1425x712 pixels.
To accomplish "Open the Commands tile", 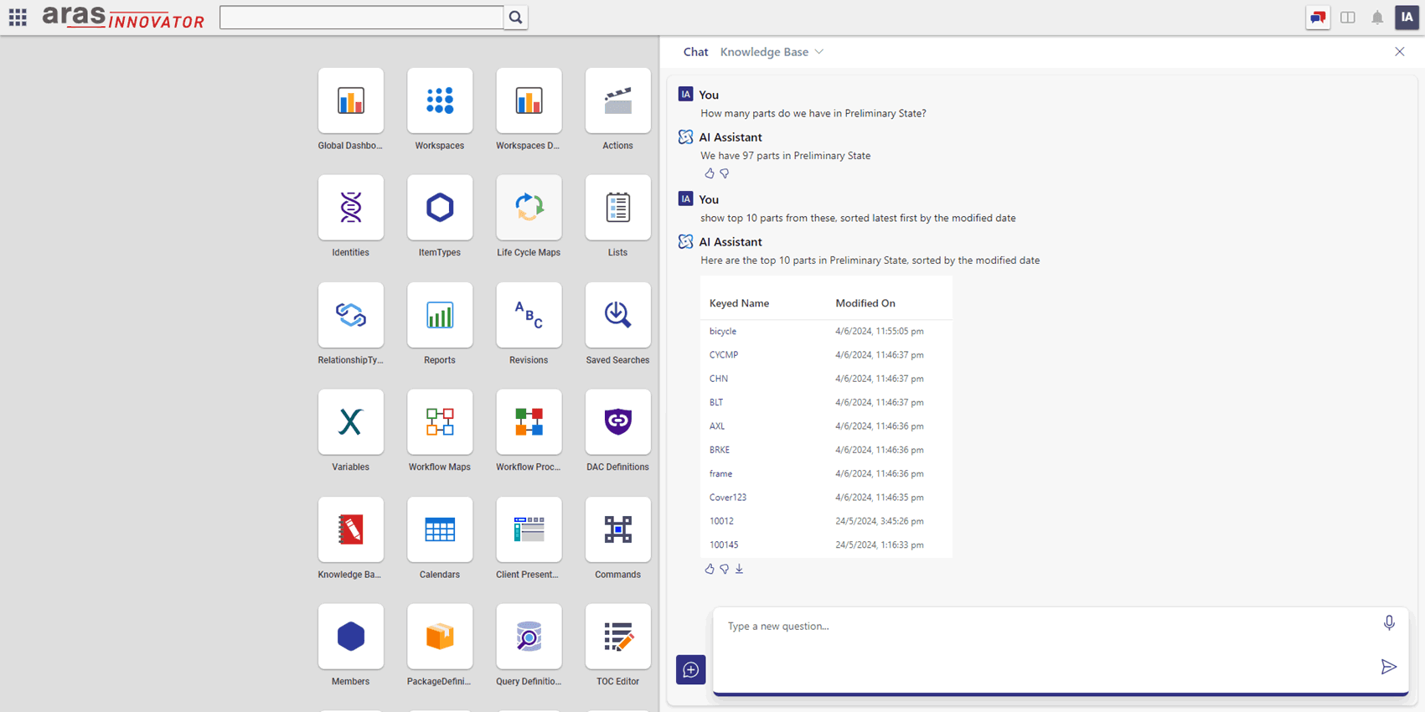I will click(617, 529).
